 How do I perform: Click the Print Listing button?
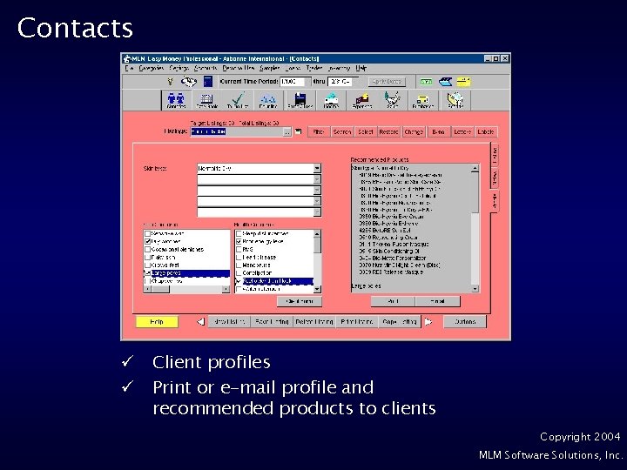[x=357, y=322]
